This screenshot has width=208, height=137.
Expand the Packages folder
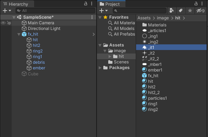click(100, 68)
